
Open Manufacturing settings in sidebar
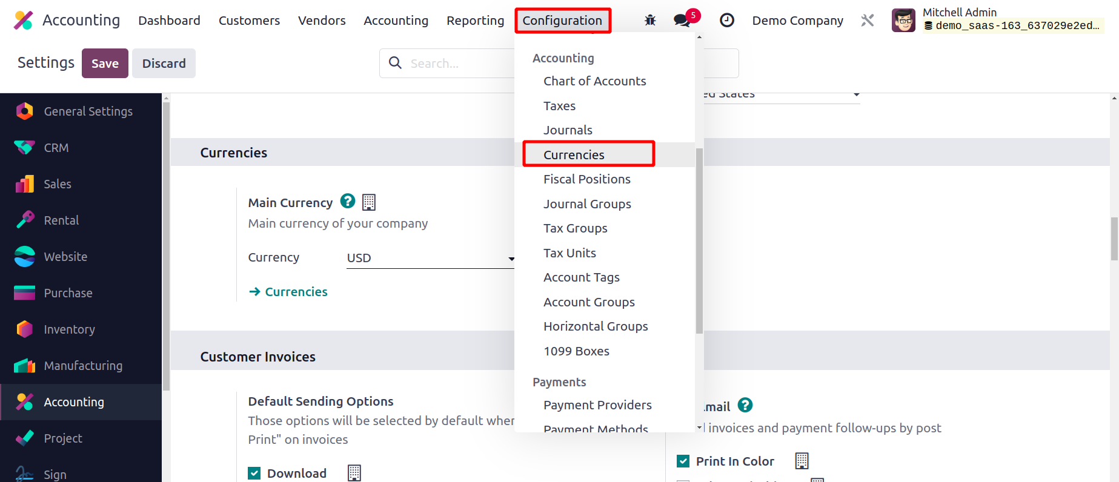tap(83, 366)
